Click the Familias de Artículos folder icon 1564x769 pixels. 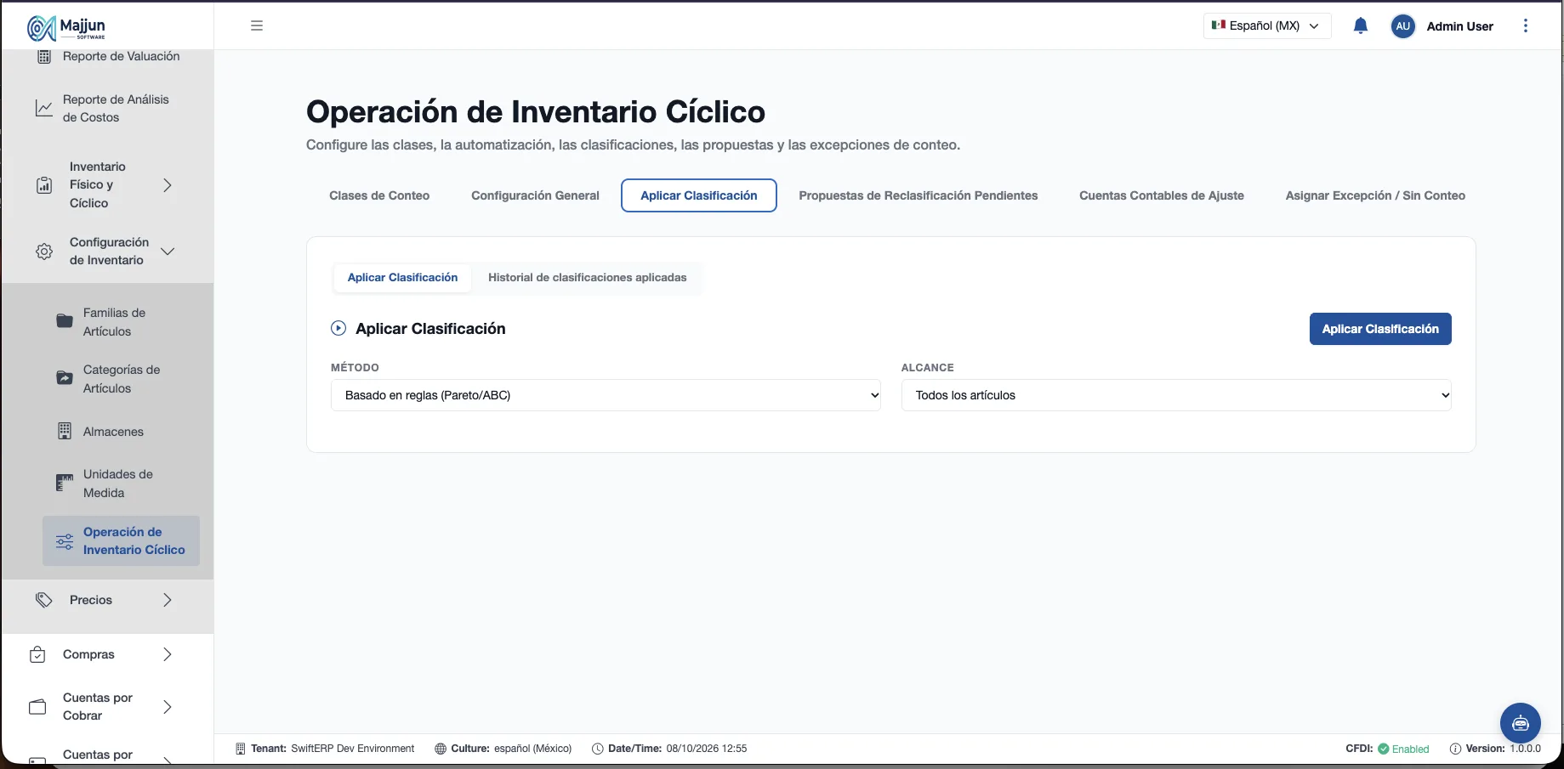pyautogui.click(x=65, y=321)
